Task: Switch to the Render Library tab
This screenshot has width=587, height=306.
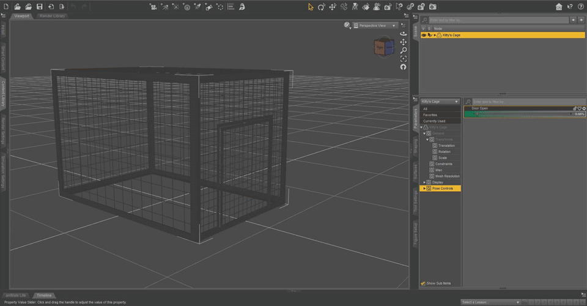Action: pos(53,16)
